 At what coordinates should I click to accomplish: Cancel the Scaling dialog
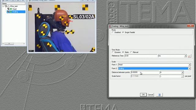coord(150,95)
